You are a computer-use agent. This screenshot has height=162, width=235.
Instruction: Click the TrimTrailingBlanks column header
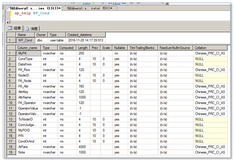(x=143, y=48)
